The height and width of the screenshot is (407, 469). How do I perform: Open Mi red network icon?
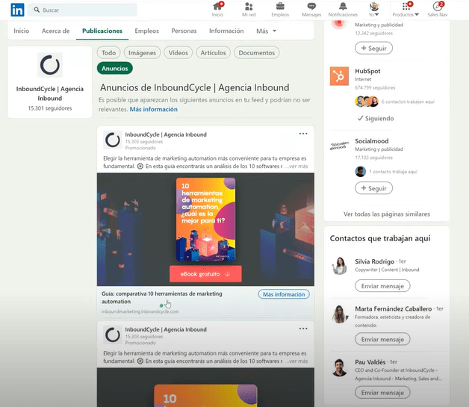249,10
